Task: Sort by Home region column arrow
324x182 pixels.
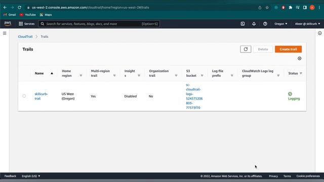Action: click(81, 75)
